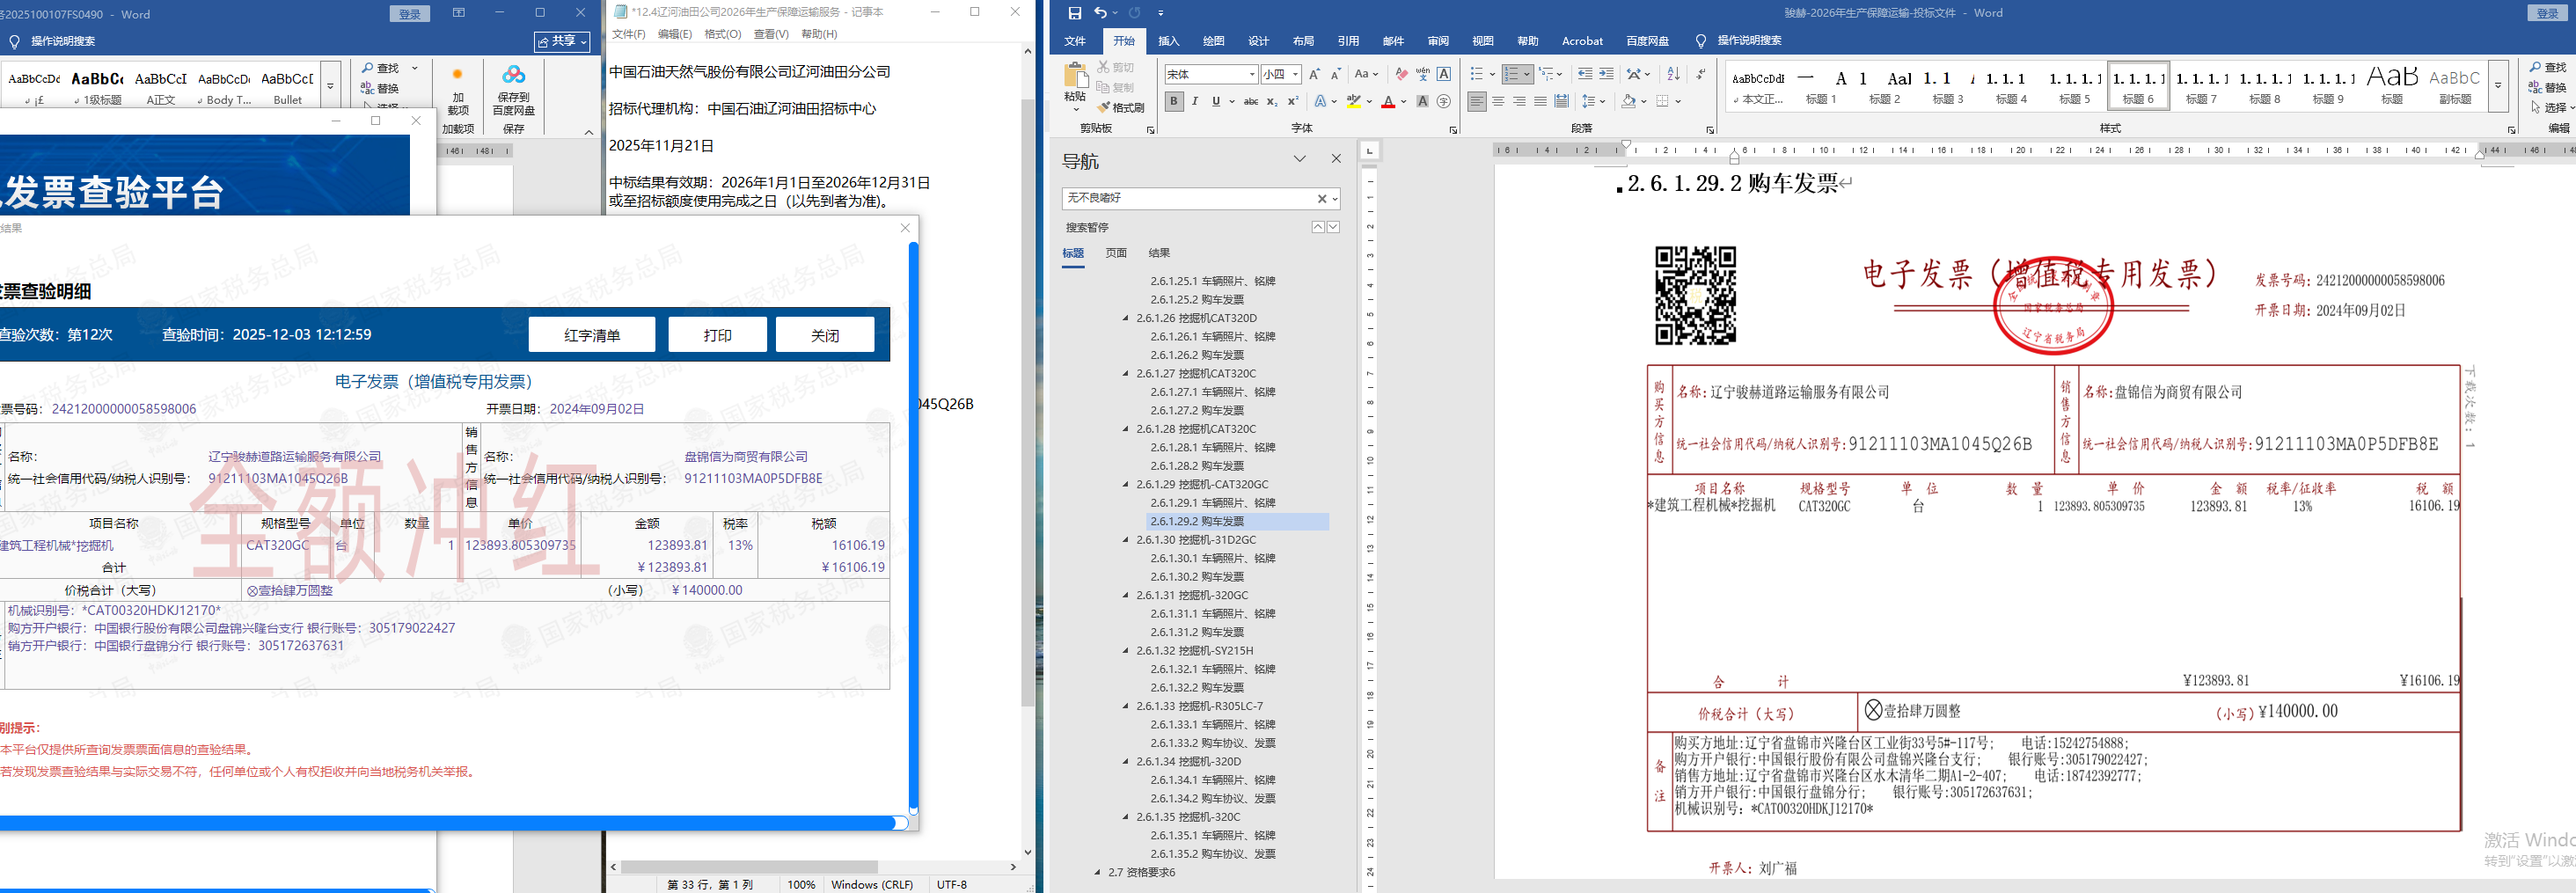Collapse the 2.6.1.29 挖掘机-CAT320GC tree node
The image size is (2576, 893).
coord(1126,485)
